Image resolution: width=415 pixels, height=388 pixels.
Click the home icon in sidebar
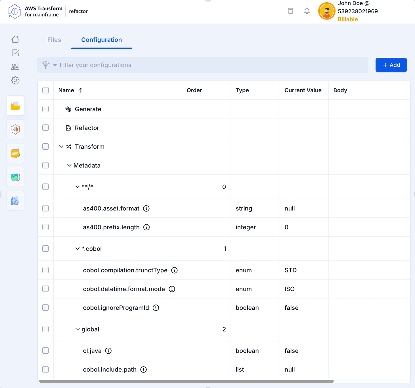(15, 39)
